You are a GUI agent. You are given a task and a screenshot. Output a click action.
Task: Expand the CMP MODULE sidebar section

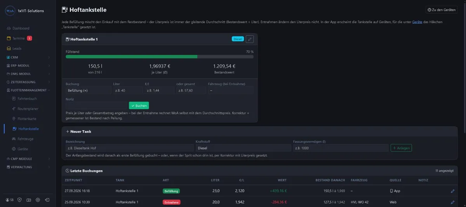coord(28,159)
